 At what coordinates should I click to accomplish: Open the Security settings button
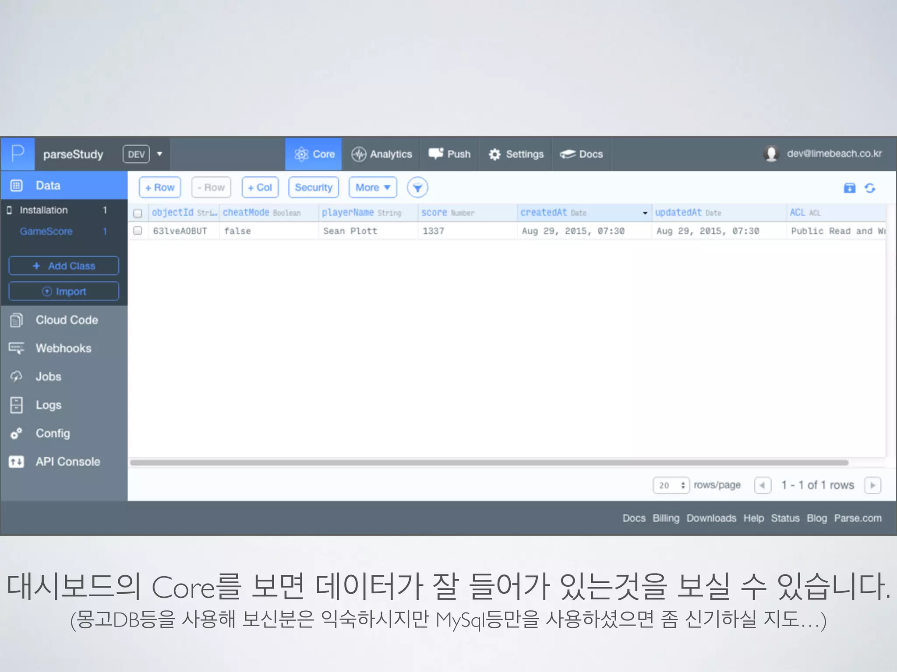[x=314, y=187]
